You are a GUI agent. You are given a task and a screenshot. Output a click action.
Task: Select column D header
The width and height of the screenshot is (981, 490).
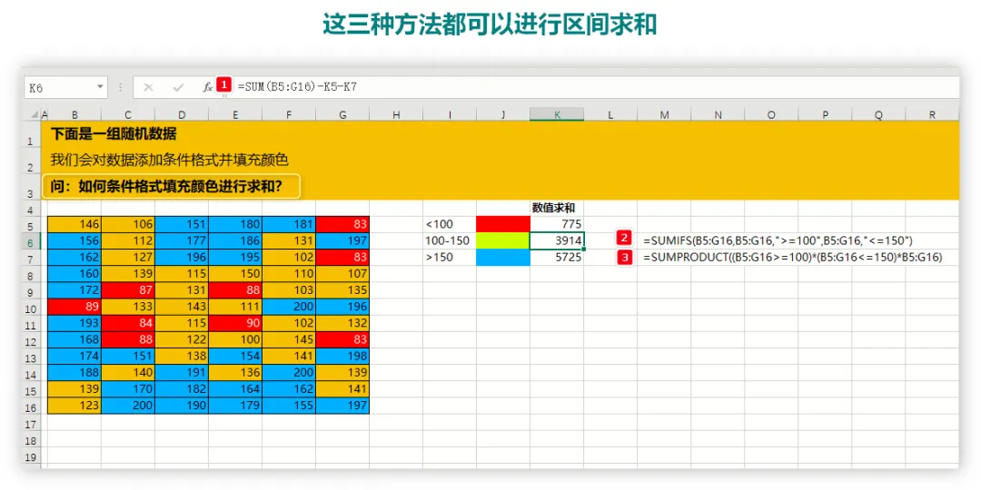point(182,114)
